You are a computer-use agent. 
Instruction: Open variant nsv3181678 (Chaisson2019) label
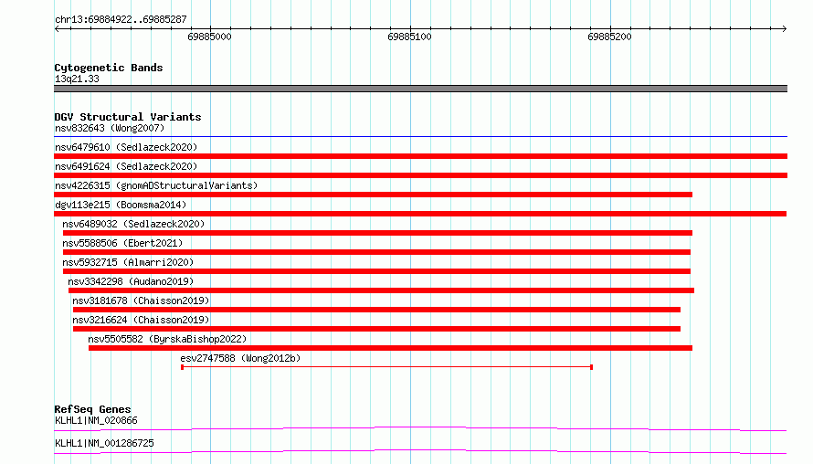(x=141, y=301)
